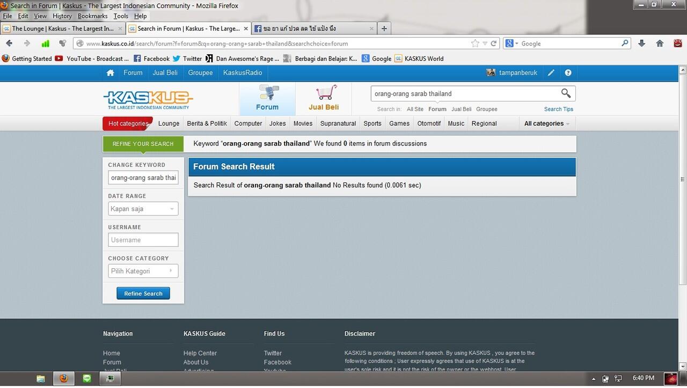Open Help Center footer link
Viewport: 687px width, 388px height.
click(x=200, y=353)
